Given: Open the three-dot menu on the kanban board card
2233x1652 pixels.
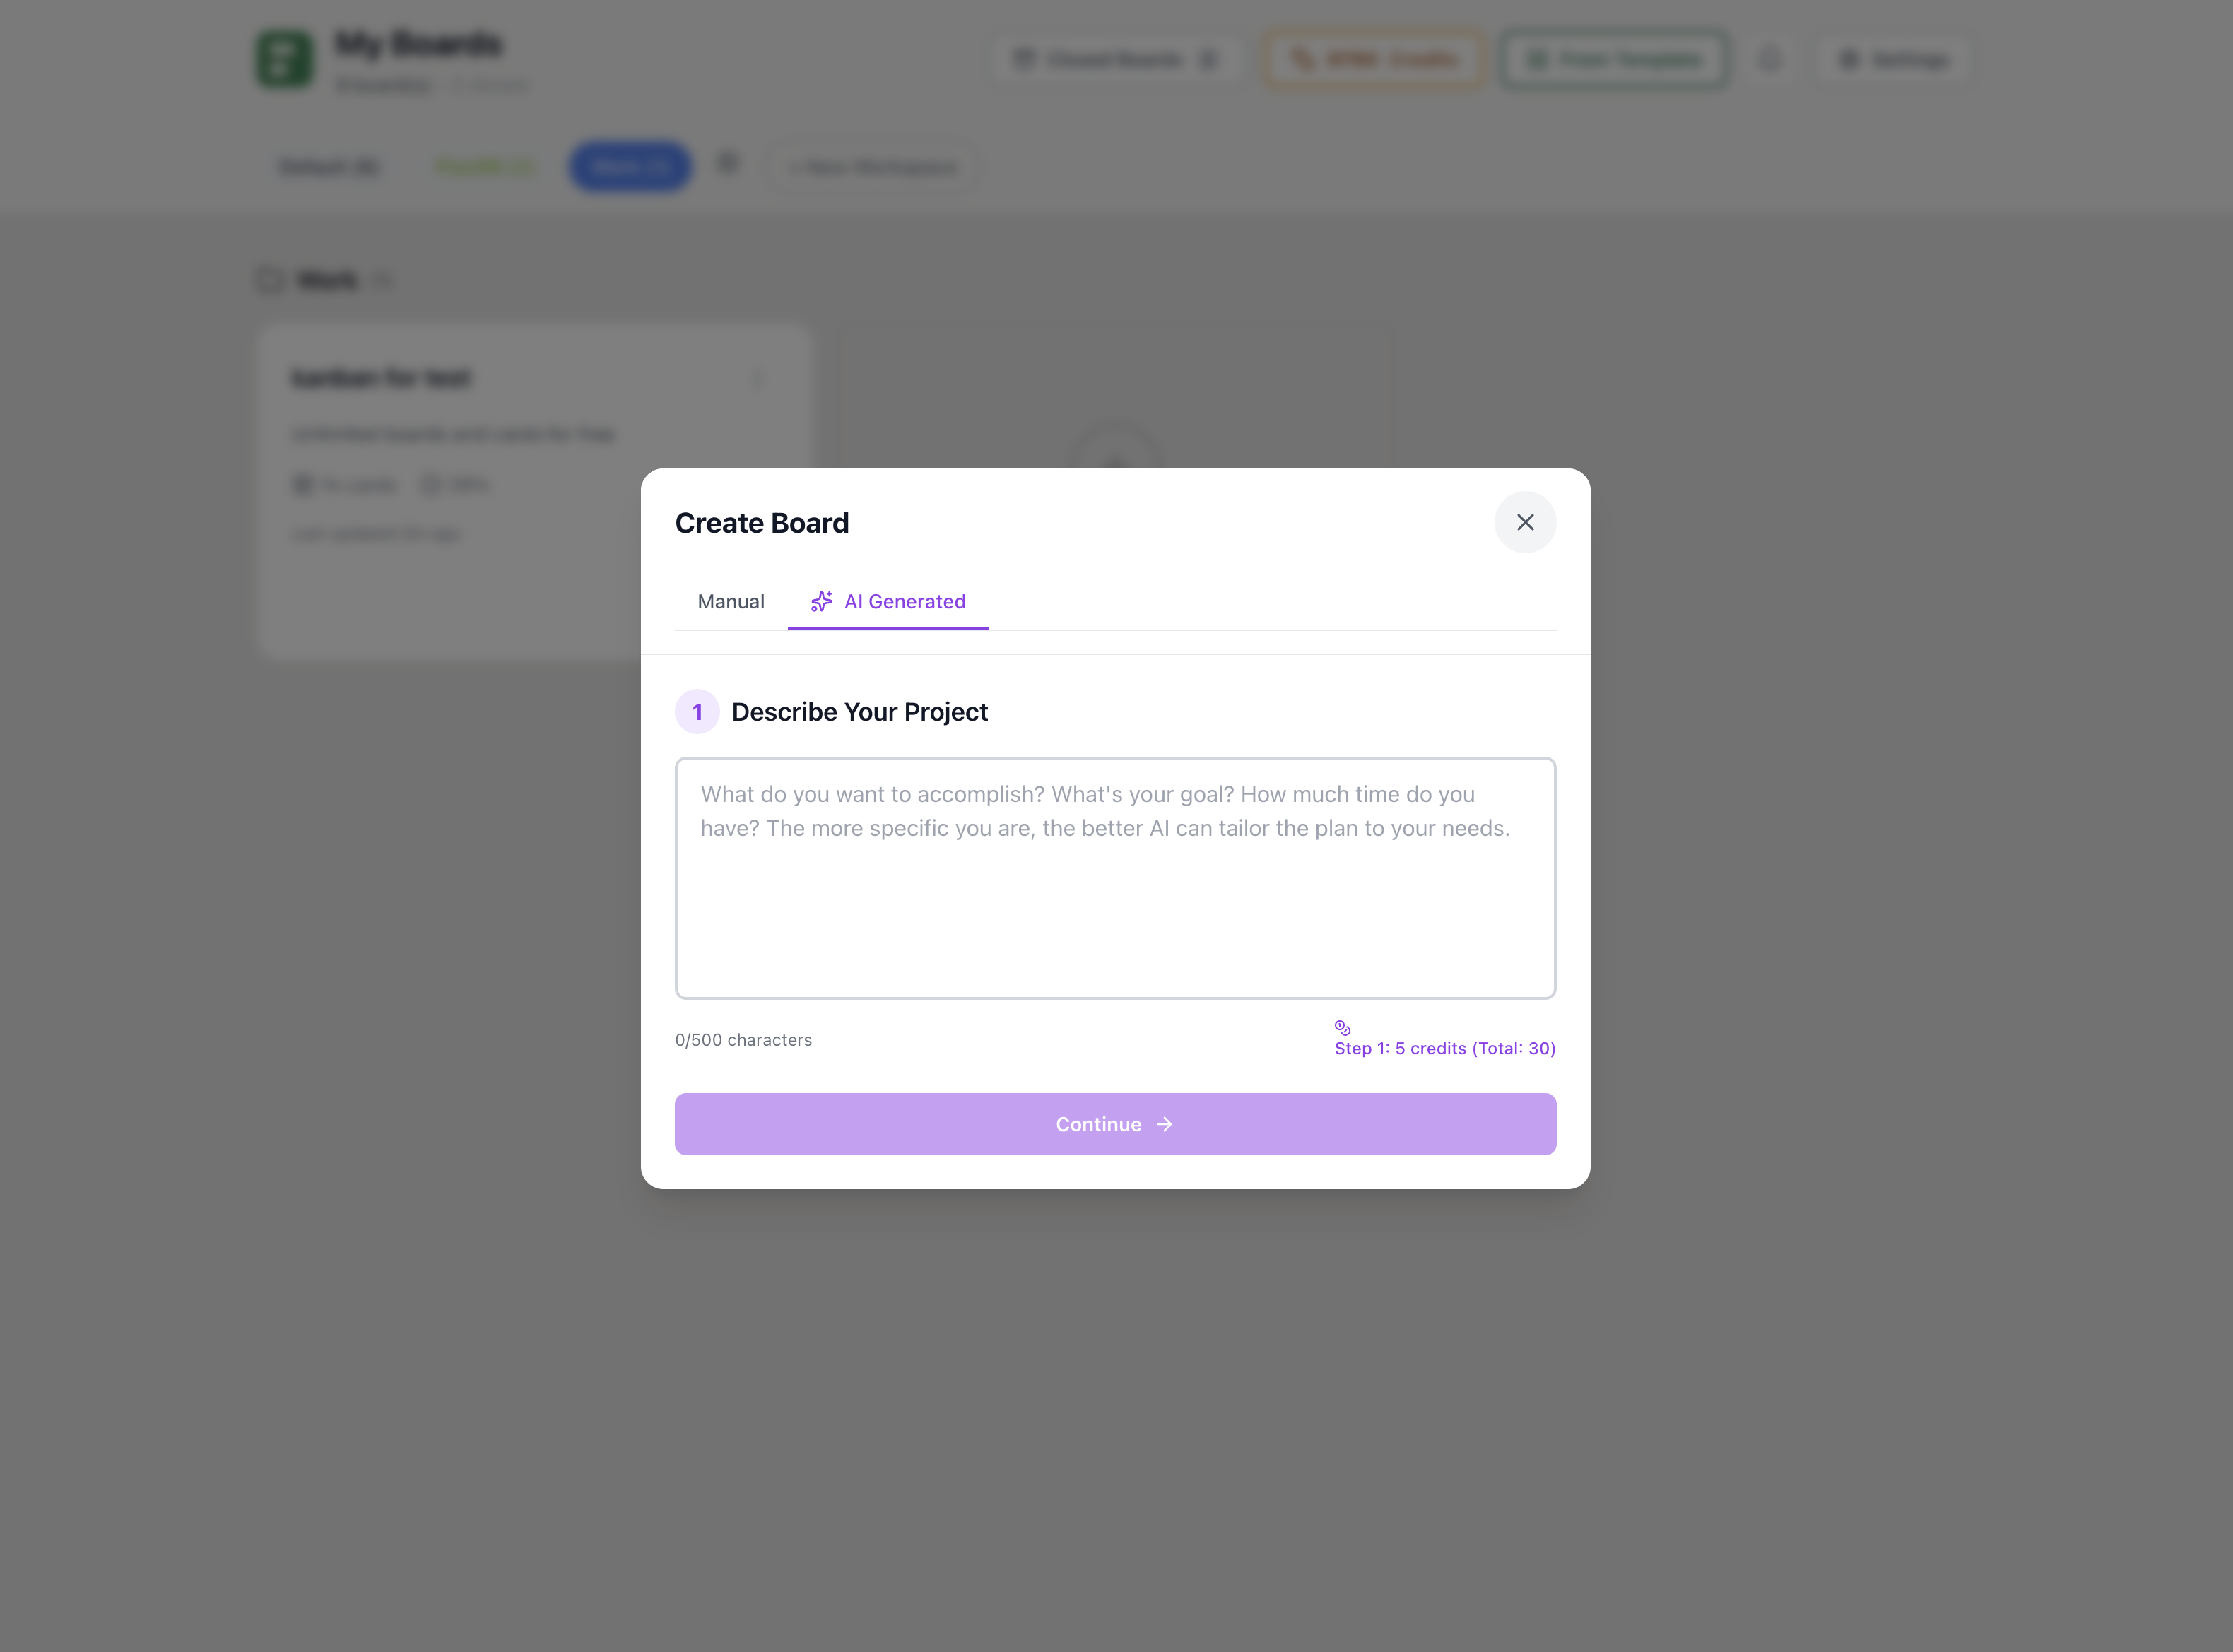Looking at the screenshot, I should click(758, 379).
